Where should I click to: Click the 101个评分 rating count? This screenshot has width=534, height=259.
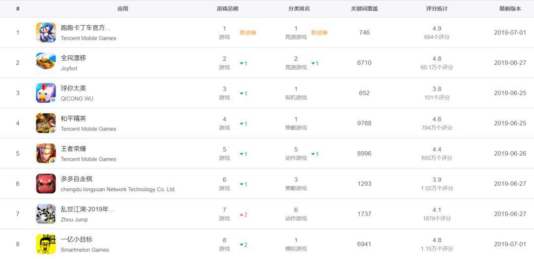(x=437, y=98)
